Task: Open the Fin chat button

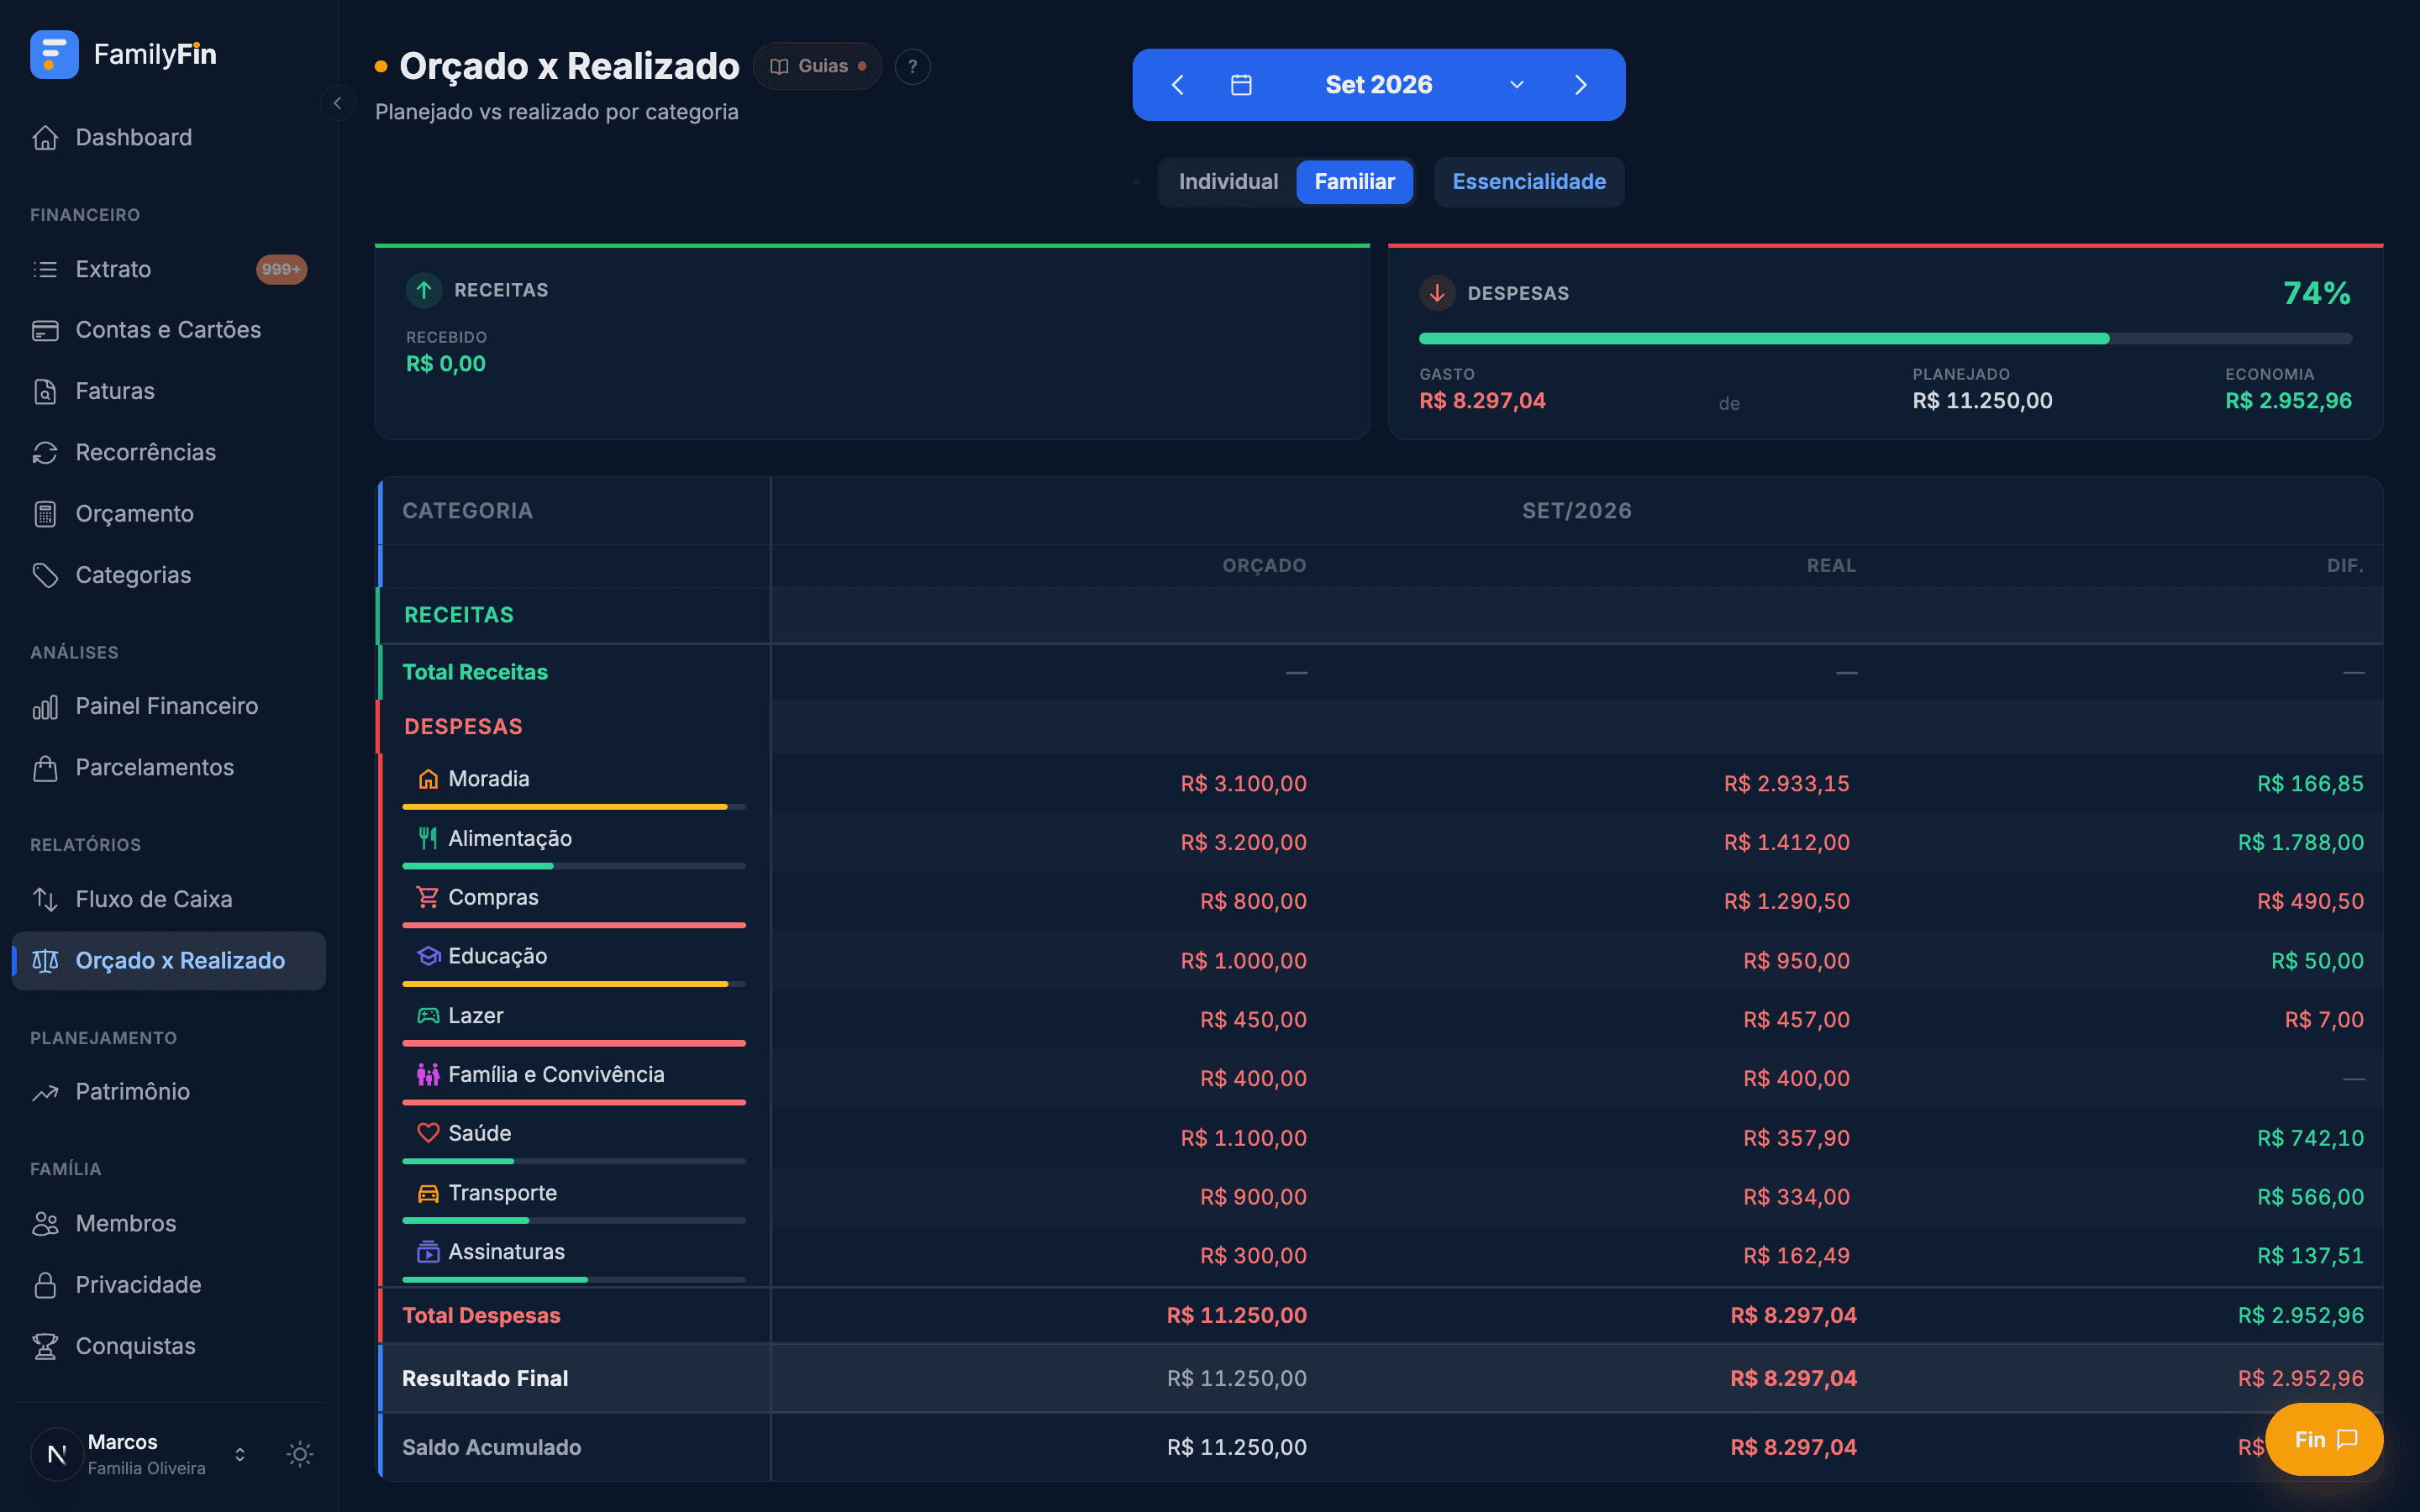Action: point(2324,1439)
